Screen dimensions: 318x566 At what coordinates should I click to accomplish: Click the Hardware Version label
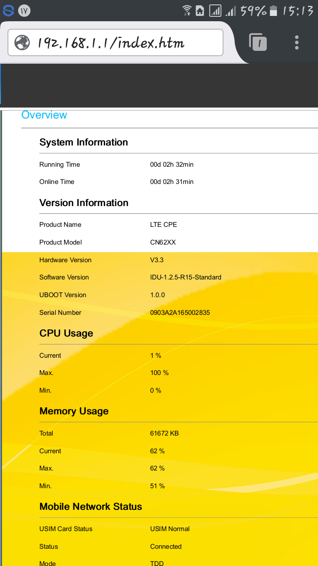tap(65, 260)
